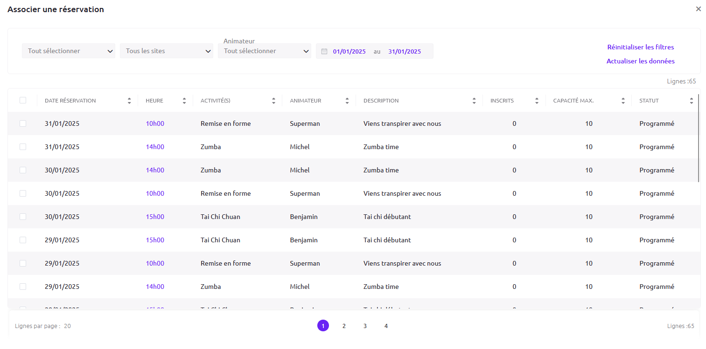The height and width of the screenshot is (349, 706).
Task: Go to page 2 of results
Action: [344, 326]
